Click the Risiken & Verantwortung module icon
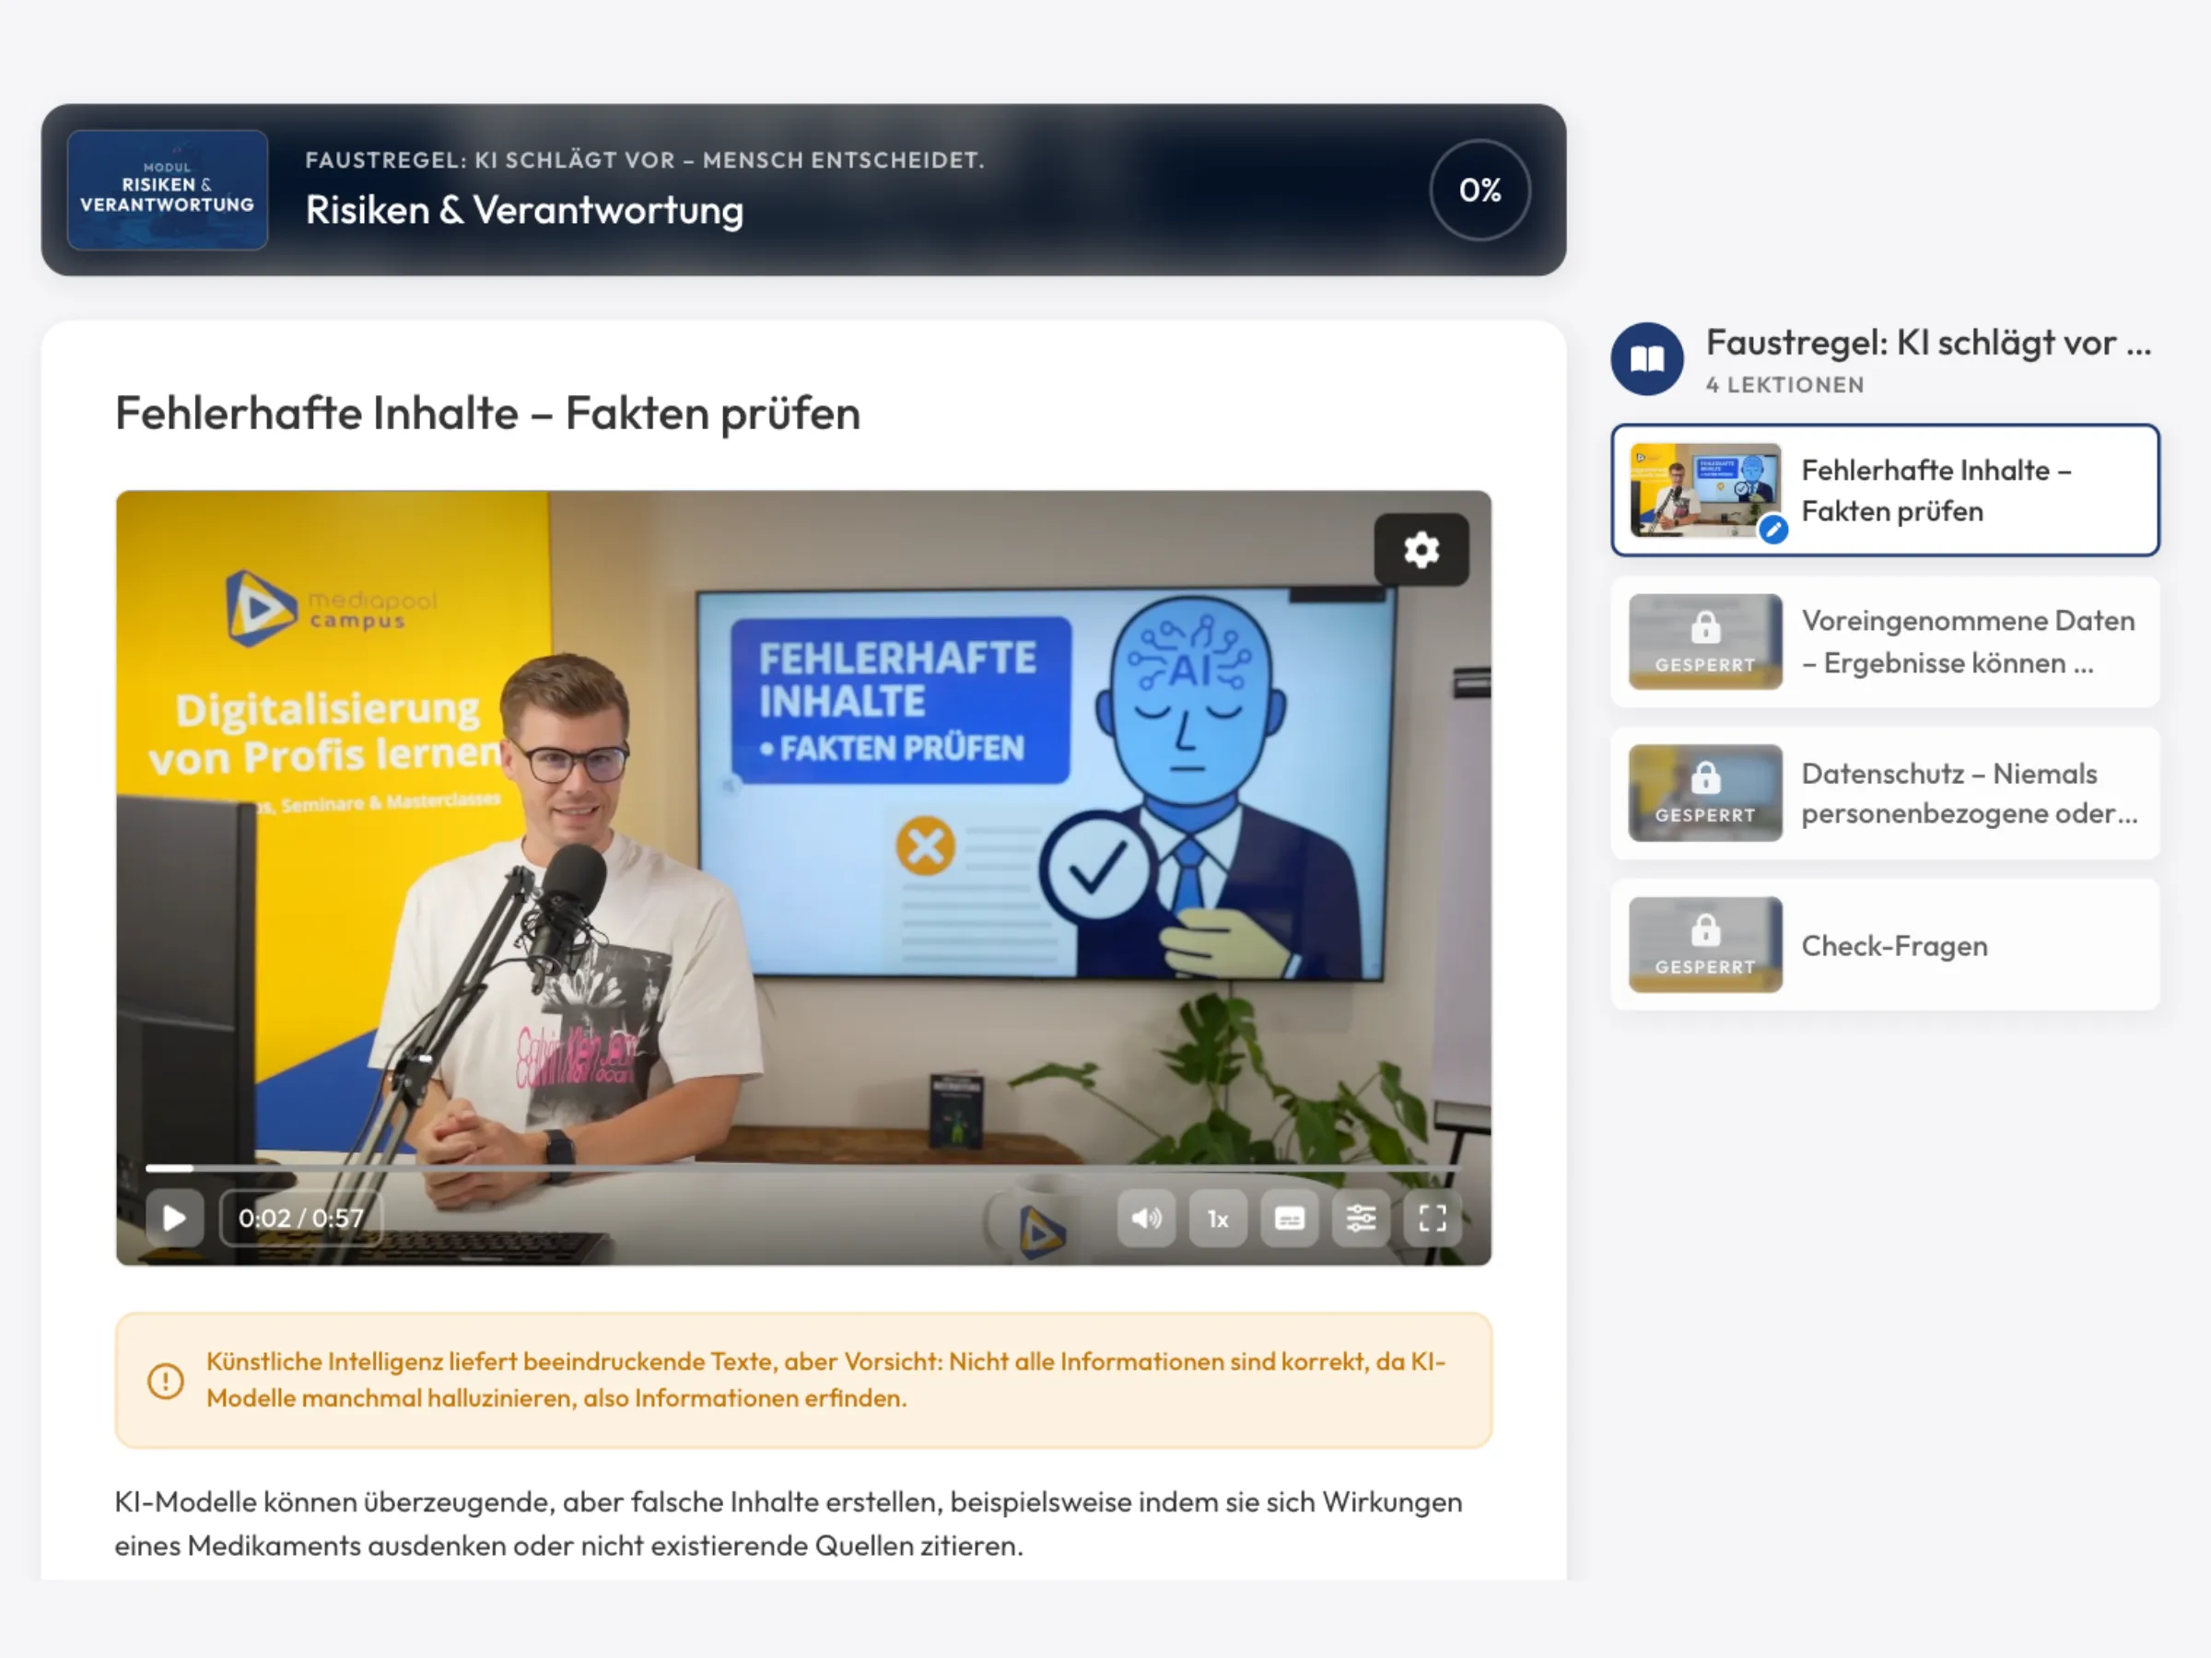The image size is (2211, 1658). click(x=168, y=190)
